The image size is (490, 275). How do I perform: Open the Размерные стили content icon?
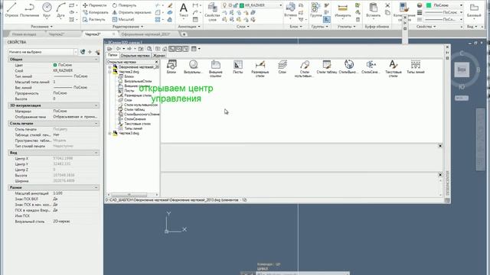click(x=260, y=68)
